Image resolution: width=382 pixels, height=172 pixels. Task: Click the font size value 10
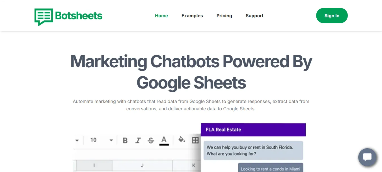click(x=93, y=140)
